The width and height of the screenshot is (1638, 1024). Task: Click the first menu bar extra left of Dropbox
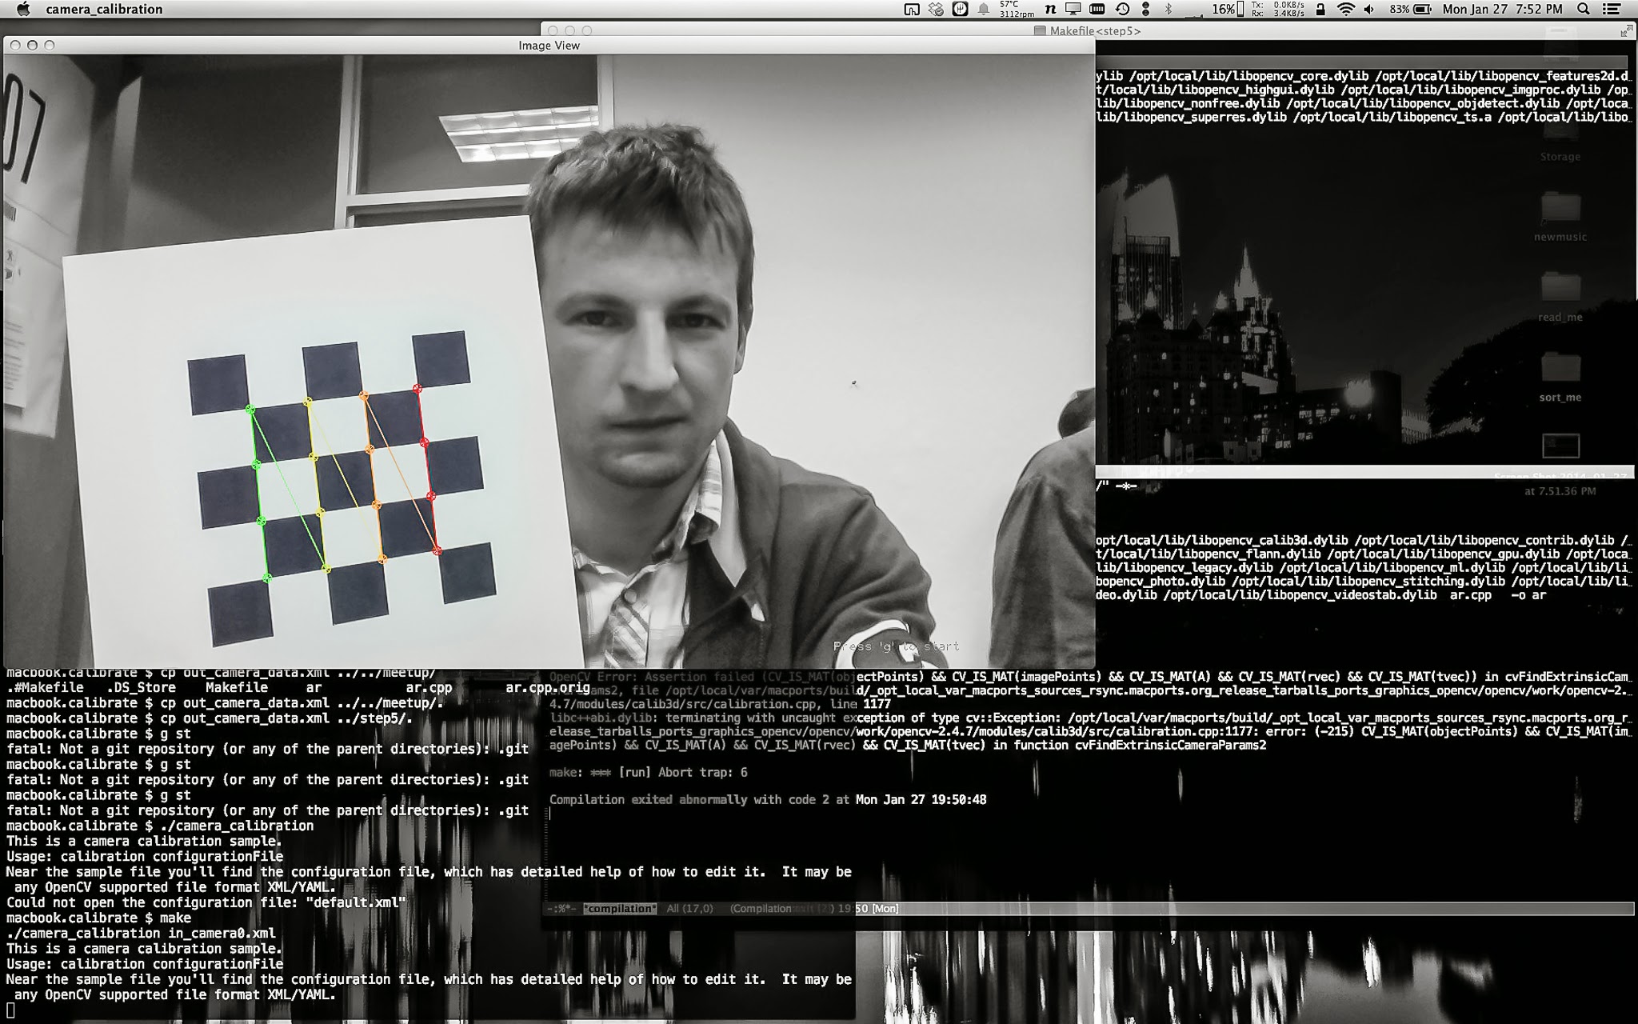click(x=912, y=10)
